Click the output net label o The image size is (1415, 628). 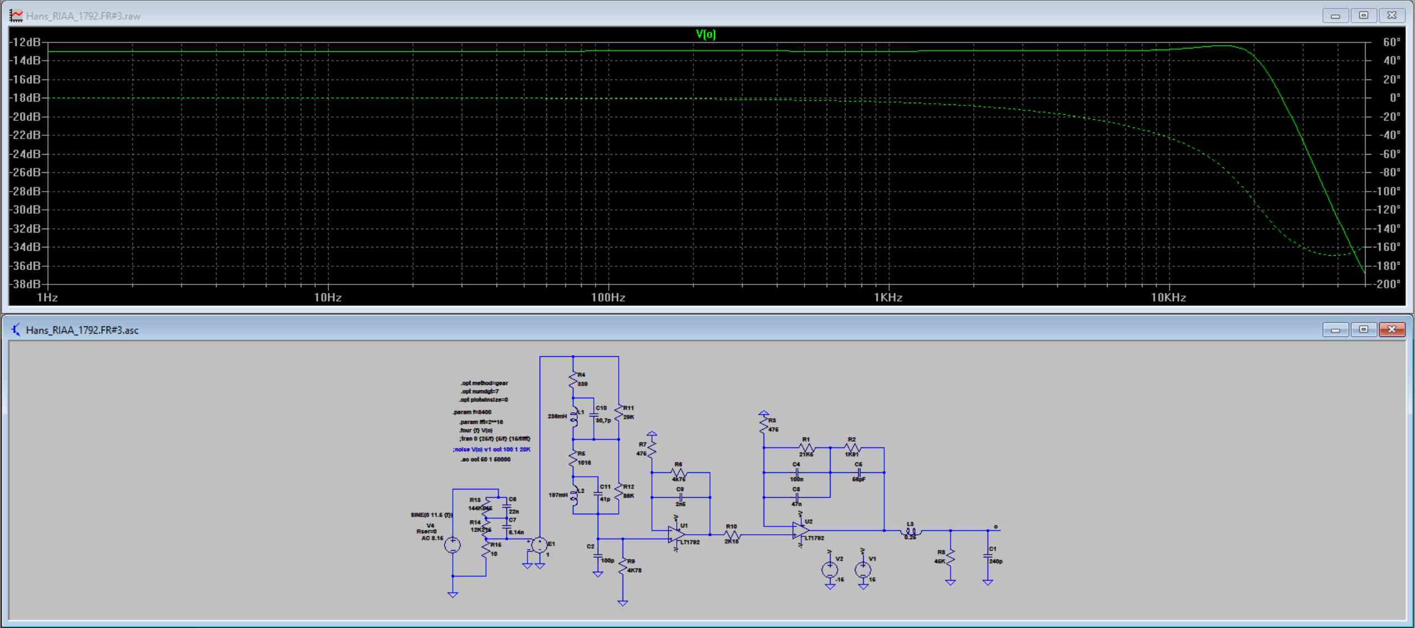pyautogui.click(x=996, y=526)
